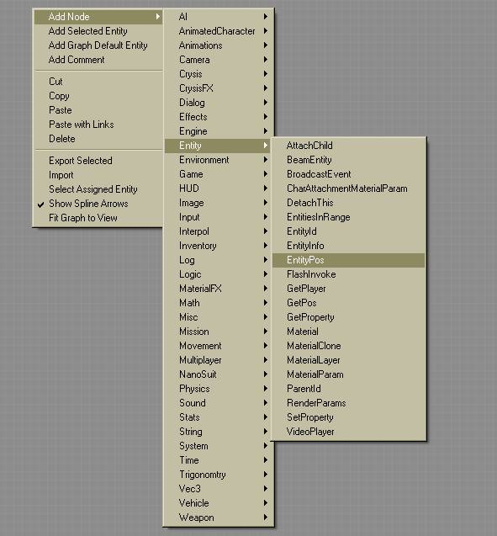Expand the Effects category
The width and height of the screenshot is (497, 536).
pos(219,117)
